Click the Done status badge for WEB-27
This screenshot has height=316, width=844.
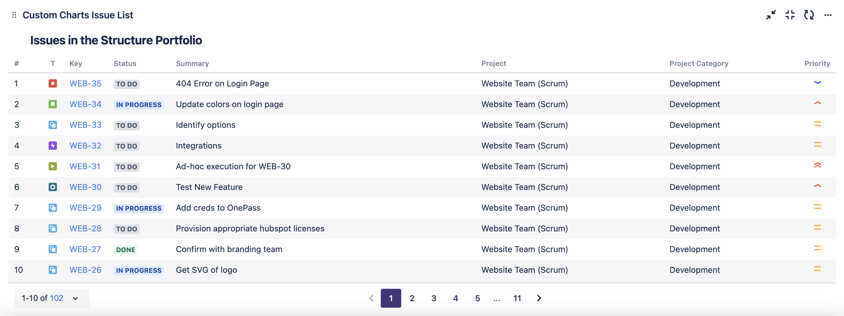tap(125, 250)
